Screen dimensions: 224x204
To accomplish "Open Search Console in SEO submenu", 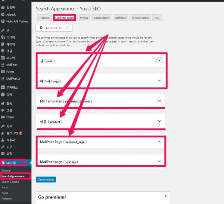I will point(10,182).
